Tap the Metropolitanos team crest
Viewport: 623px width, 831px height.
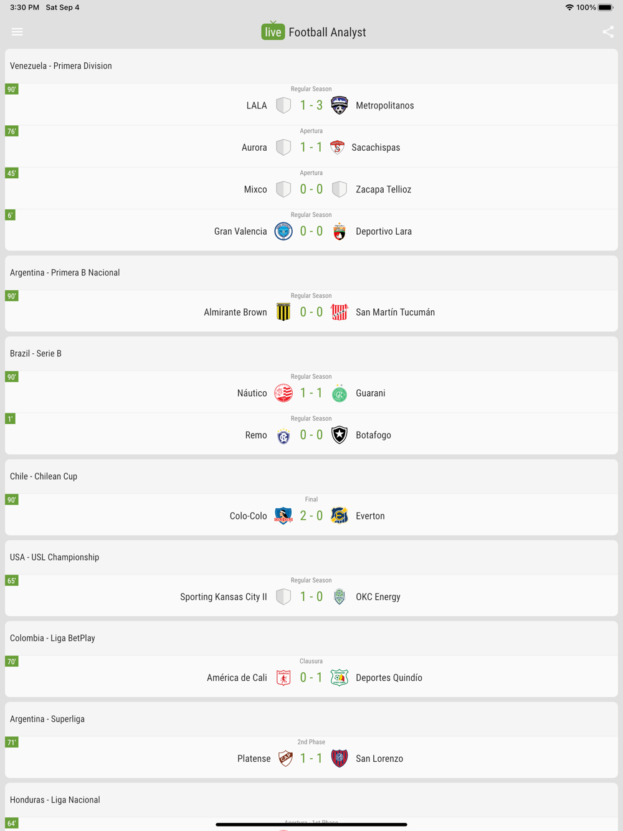tap(340, 105)
